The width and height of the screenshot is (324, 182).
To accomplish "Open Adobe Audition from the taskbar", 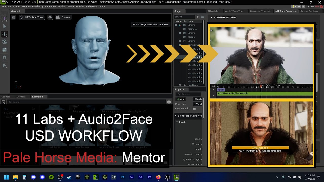I will 132,177.
